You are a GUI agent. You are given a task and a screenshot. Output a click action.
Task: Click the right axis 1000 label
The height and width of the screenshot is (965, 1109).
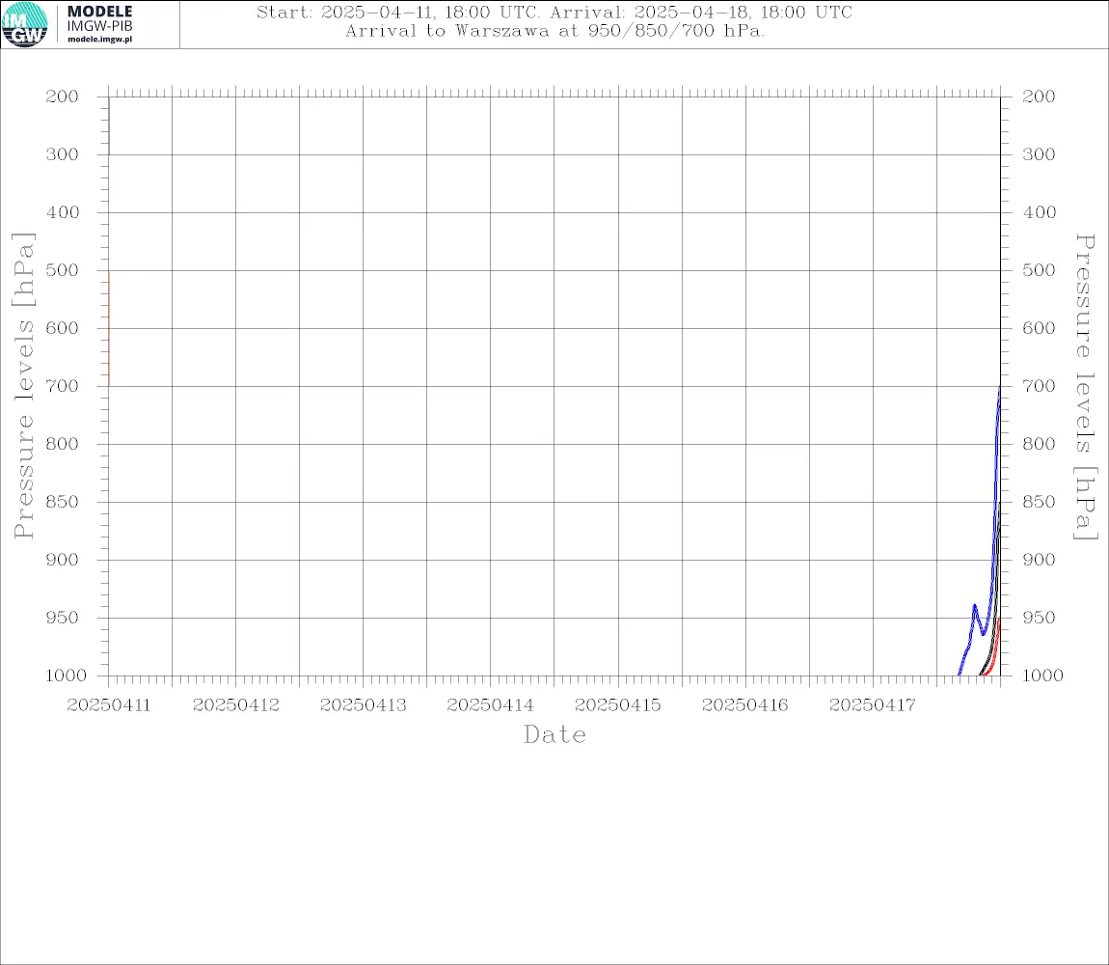[x=1042, y=675]
